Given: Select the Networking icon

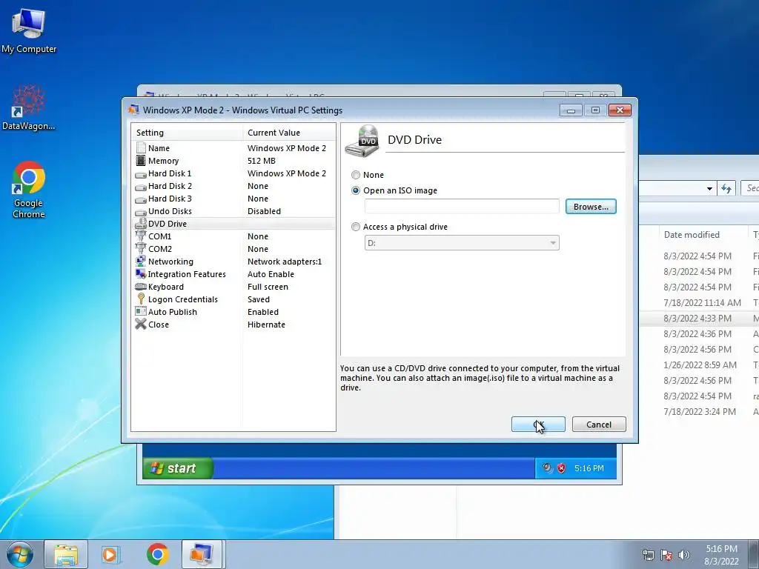Looking at the screenshot, I should (x=141, y=262).
